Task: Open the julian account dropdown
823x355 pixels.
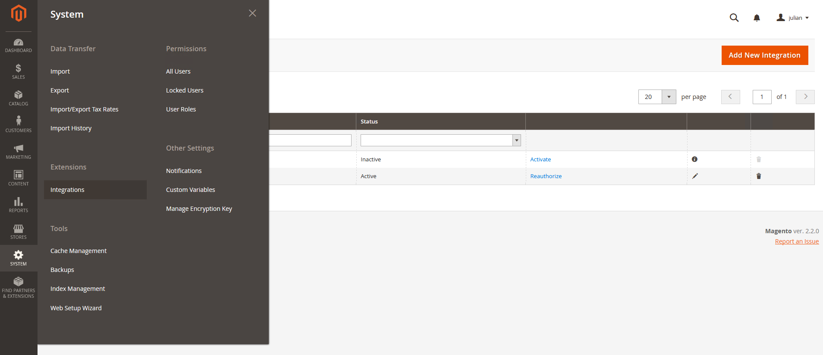Action: point(793,18)
